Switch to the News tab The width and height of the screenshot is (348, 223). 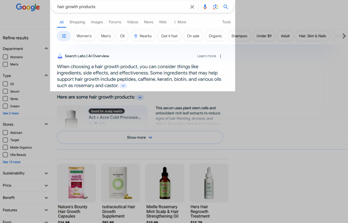pyautogui.click(x=148, y=22)
